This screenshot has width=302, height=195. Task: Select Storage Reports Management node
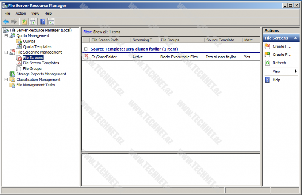[41, 74]
